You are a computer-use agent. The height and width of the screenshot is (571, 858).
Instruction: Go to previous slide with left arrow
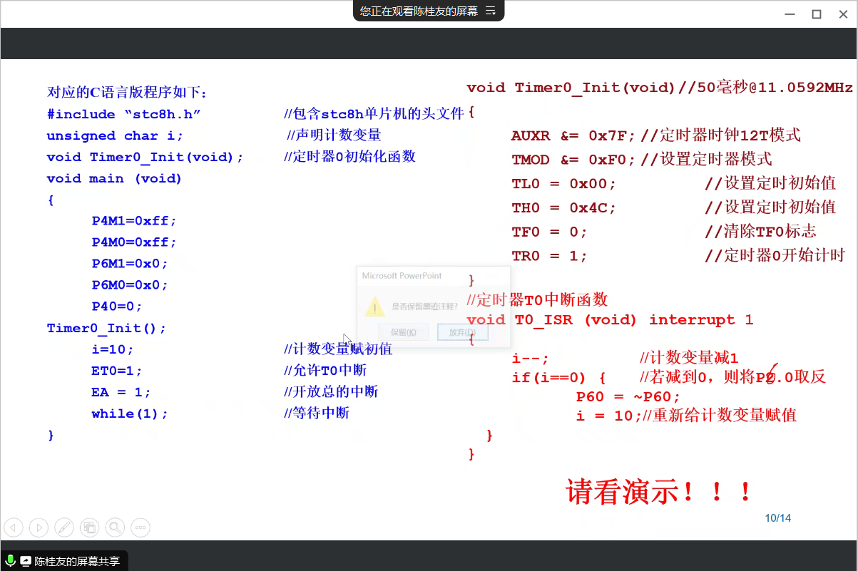pyautogui.click(x=14, y=528)
